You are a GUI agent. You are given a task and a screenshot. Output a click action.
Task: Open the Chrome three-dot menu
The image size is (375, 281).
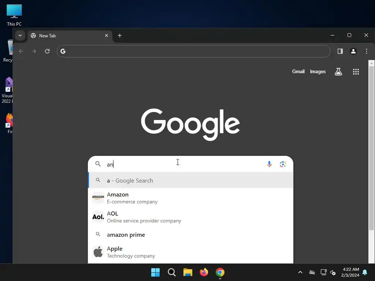[366, 51]
